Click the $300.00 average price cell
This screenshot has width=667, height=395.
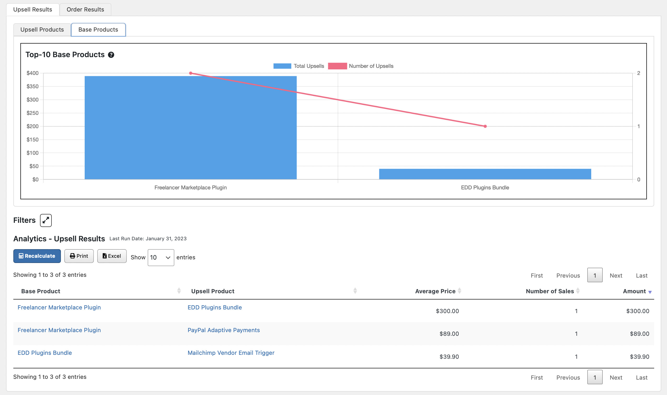coord(447,311)
